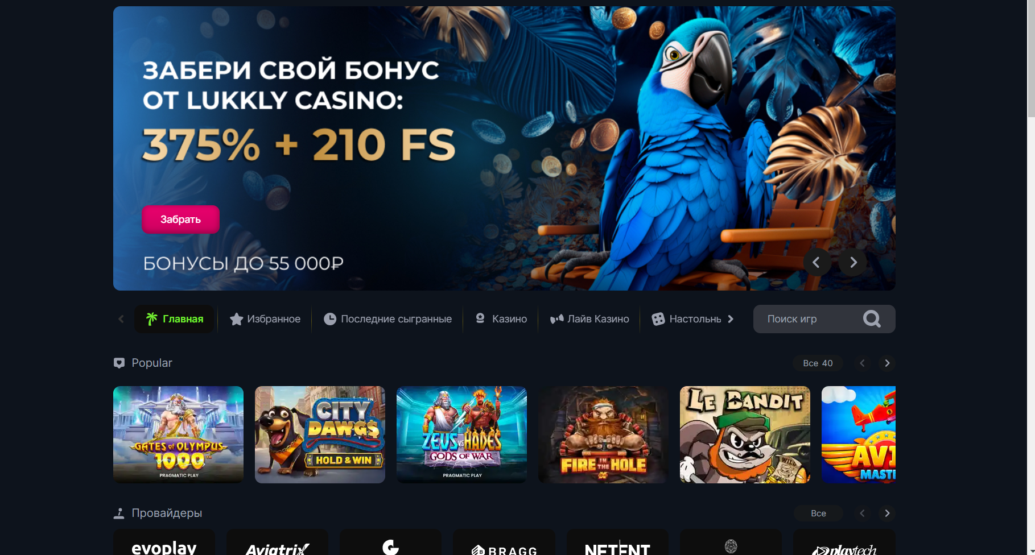The image size is (1035, 555).
Task: Open the Evoplay provider logo
Action: coord(164,543)
